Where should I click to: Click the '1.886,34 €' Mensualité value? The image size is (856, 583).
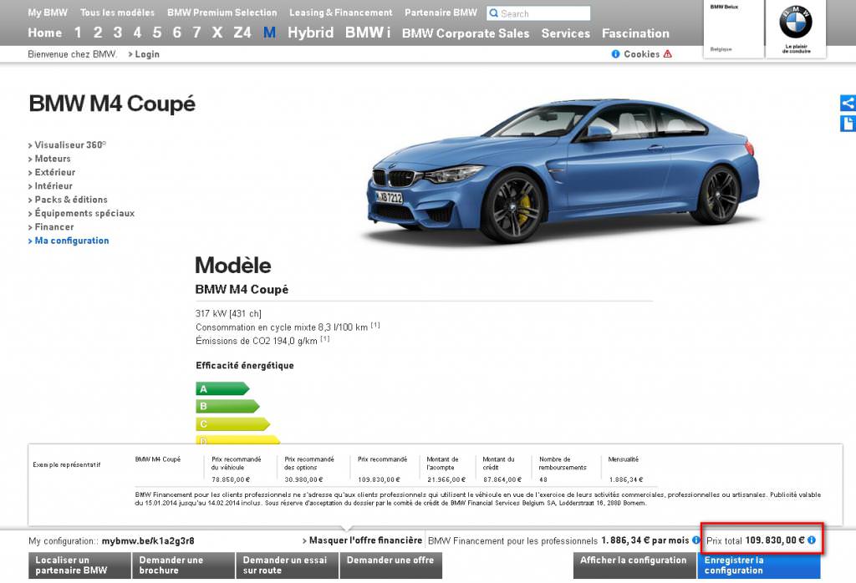click(625, 479)
